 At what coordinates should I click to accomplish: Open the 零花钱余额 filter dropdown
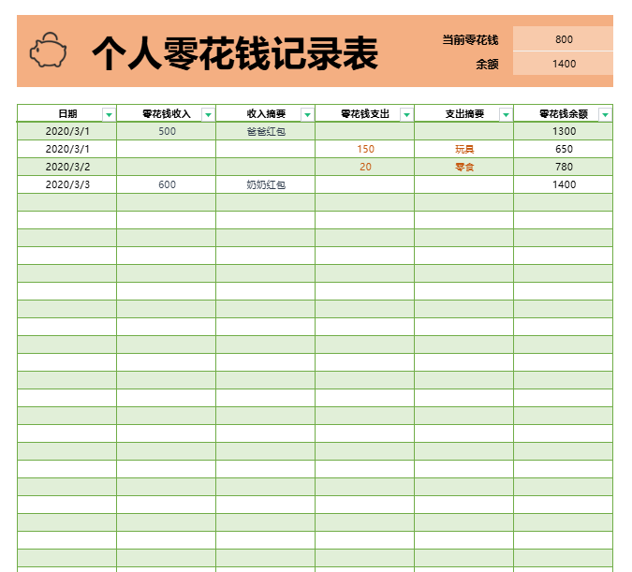605,114
